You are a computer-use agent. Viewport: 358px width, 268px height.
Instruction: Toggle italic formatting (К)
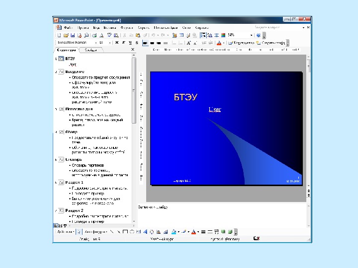click(123, 43)
